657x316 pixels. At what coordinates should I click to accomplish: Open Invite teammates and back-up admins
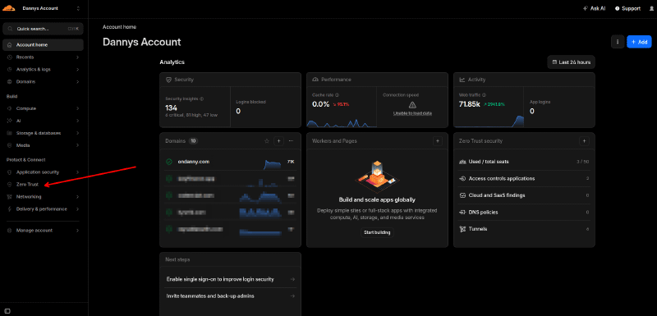pyautogui.click(x=230, y=296)
